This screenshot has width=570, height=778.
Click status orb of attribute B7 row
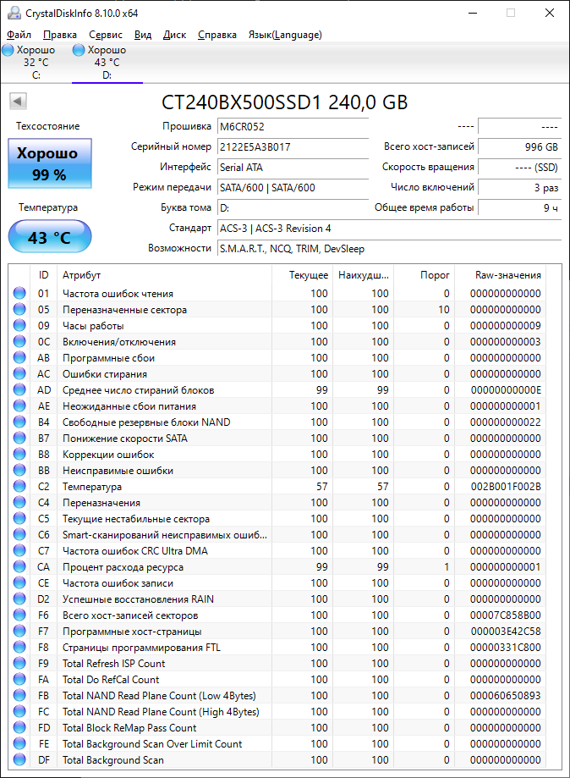[19, 439]
